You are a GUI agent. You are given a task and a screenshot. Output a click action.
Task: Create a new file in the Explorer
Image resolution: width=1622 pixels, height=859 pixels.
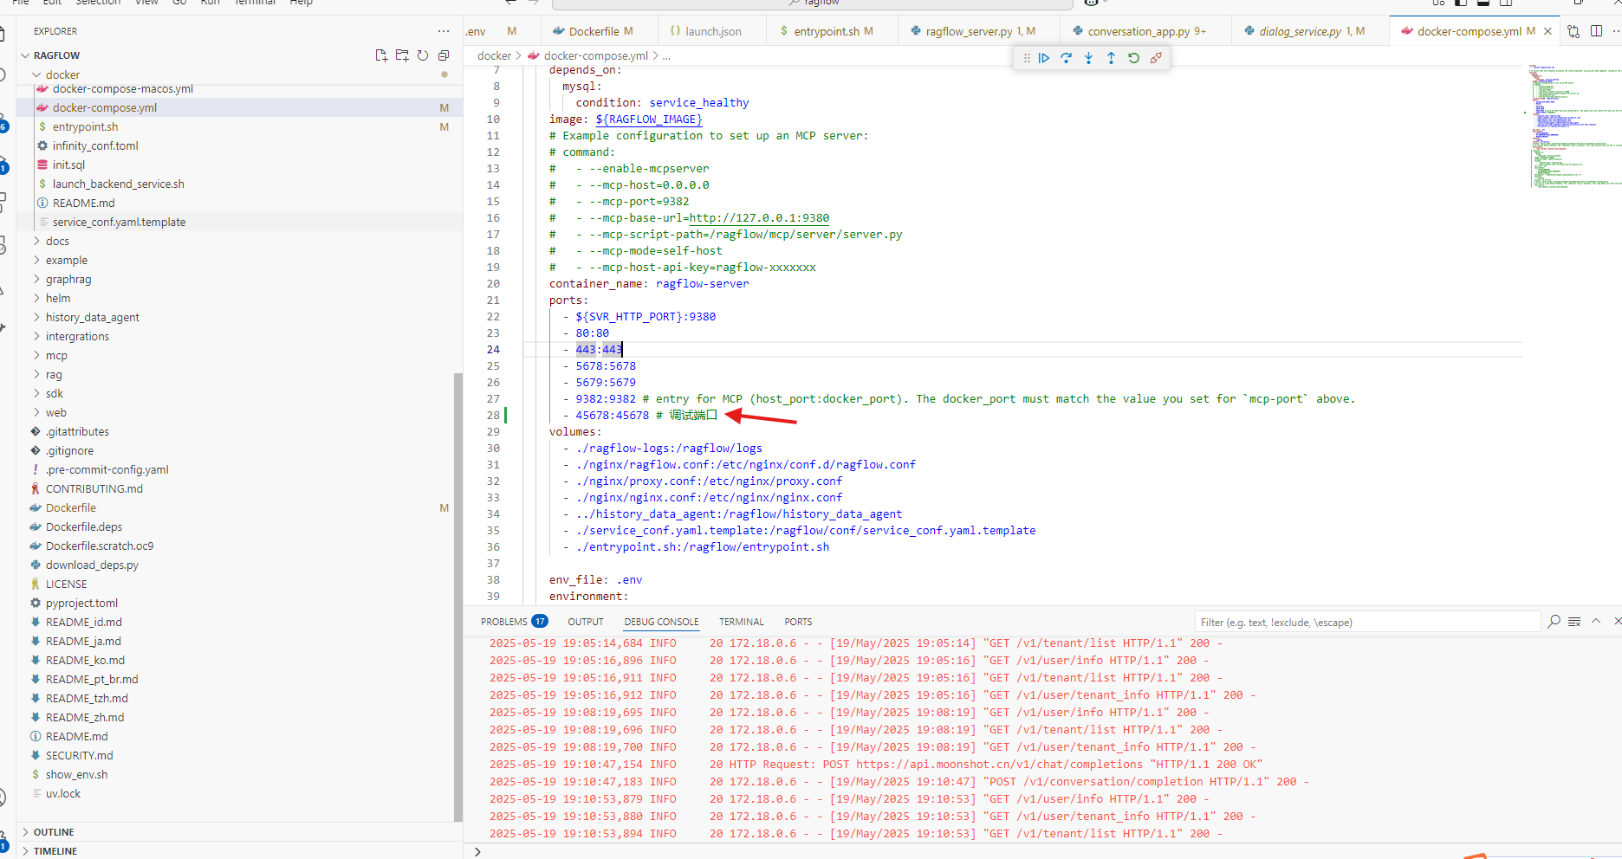coord(381,55)
